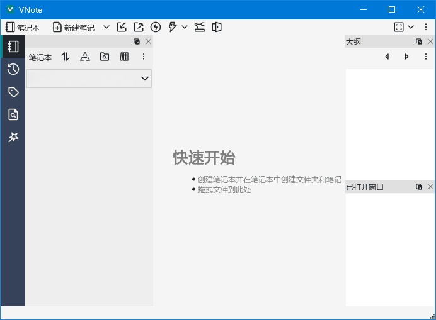Float the 大纲 outline panel

click(x=419, y=41)
